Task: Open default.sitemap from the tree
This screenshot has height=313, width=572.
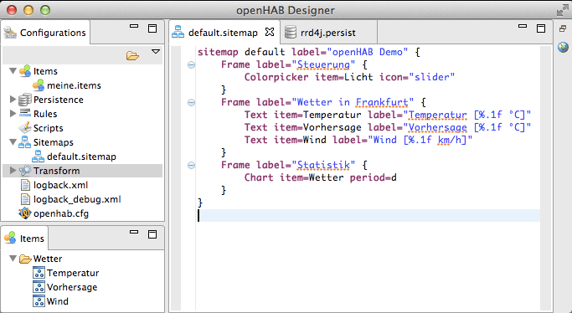Action: pos(82,156)
